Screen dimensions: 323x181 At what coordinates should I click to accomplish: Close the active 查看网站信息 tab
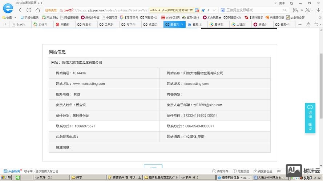(x=182, y=25)
